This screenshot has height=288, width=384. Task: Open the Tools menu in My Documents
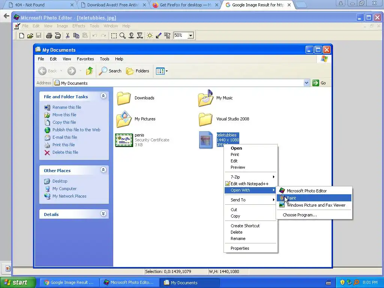coord(105,59)
